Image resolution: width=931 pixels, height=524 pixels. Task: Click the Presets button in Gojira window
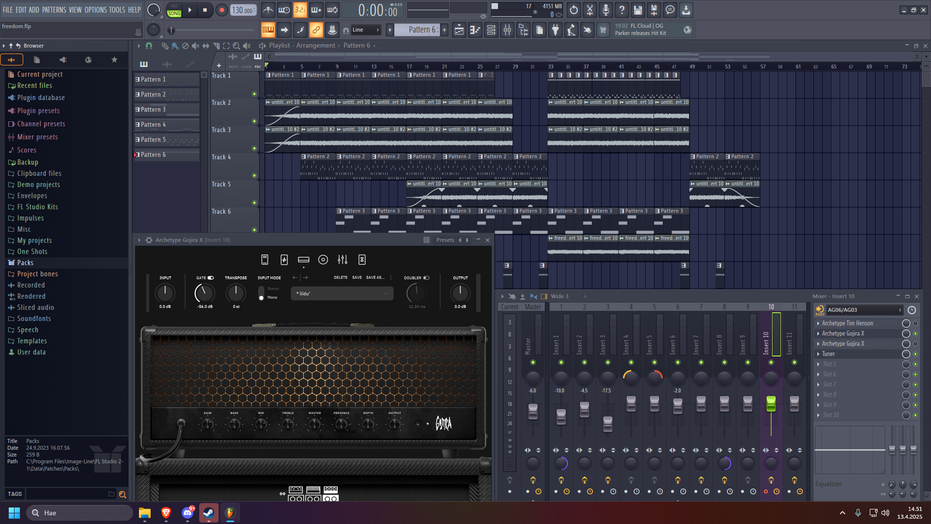point(446,240)
